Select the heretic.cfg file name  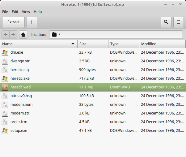[19, 70]
